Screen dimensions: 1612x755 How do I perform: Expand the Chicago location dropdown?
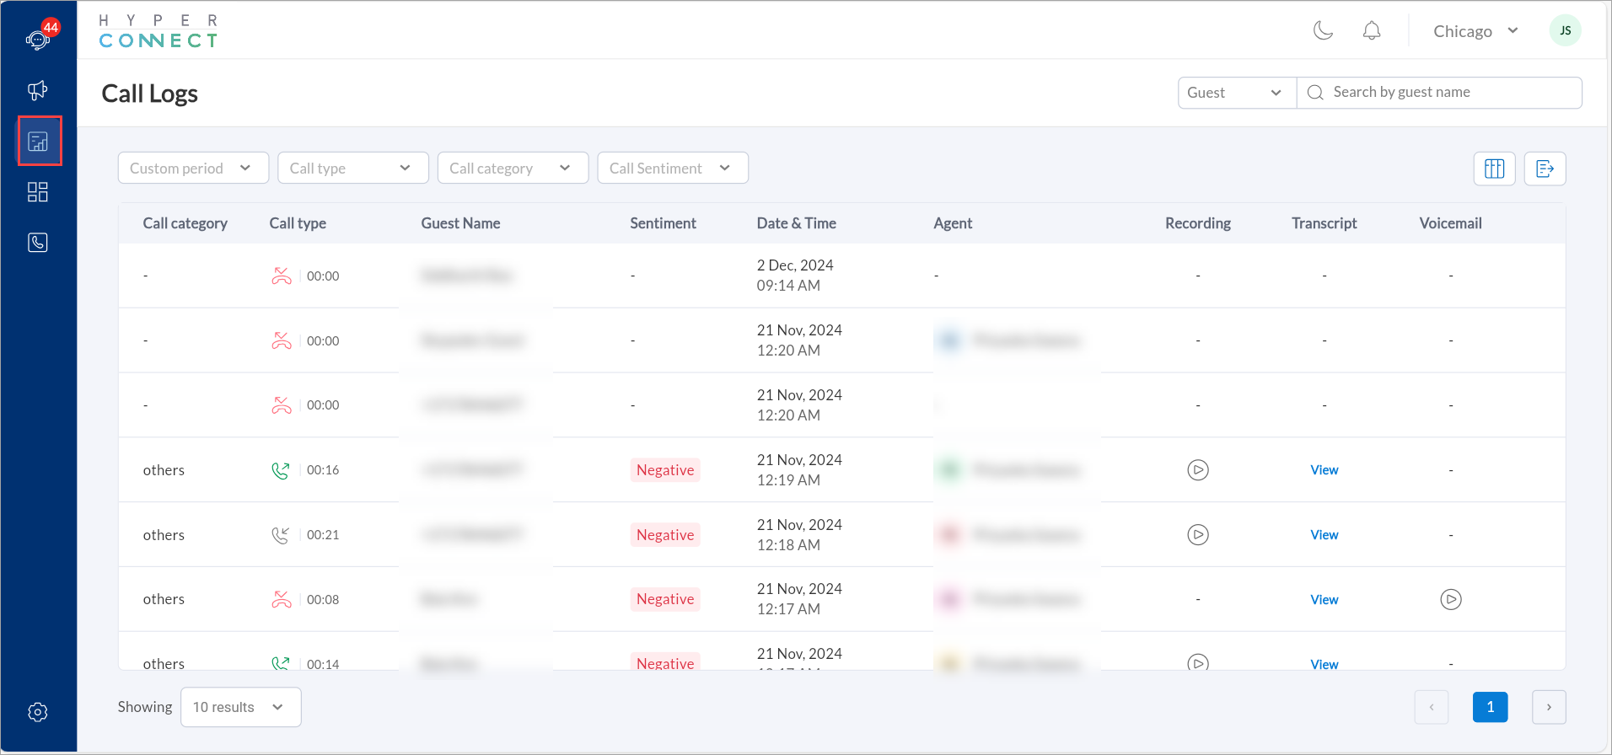click(x=1476, y=31)
